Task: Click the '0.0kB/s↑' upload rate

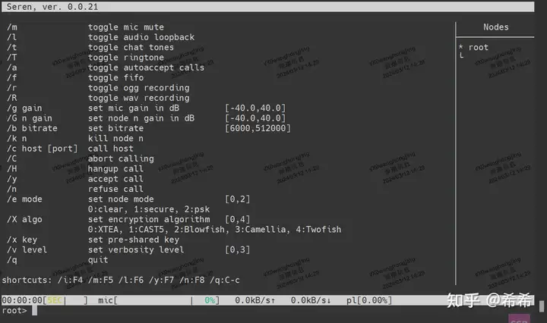Action: tap(255, 300)
